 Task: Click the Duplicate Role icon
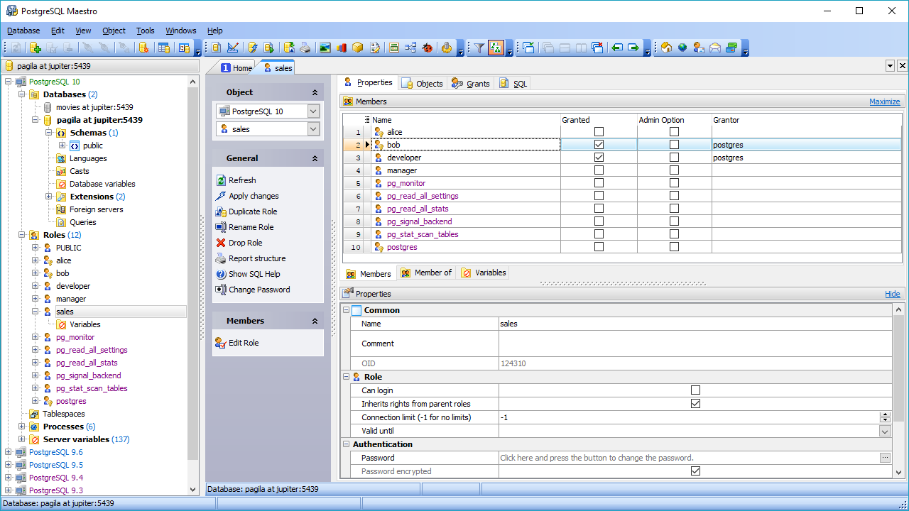[x=221, y=211]
